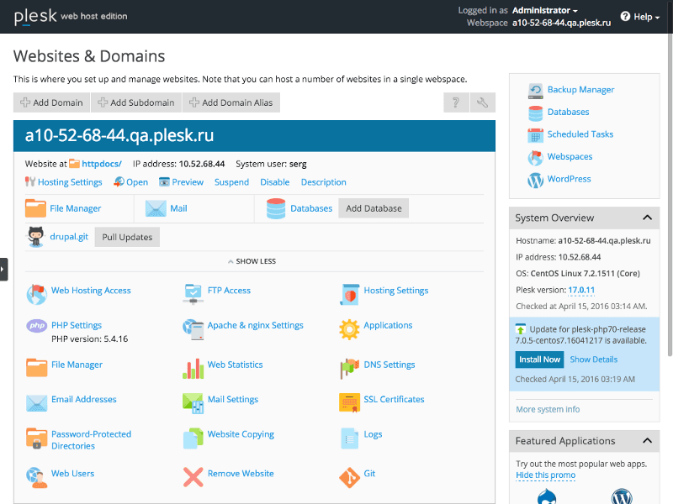Click the Backup Manager sidebar icon
673x504 pixels.
click(533, 89)
